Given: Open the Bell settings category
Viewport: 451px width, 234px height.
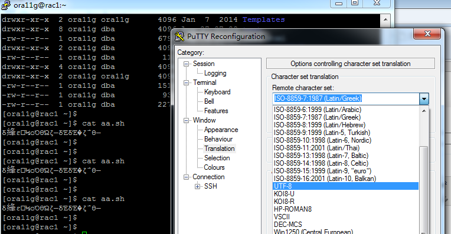Looking at the screenshot, I should point(209,101).
